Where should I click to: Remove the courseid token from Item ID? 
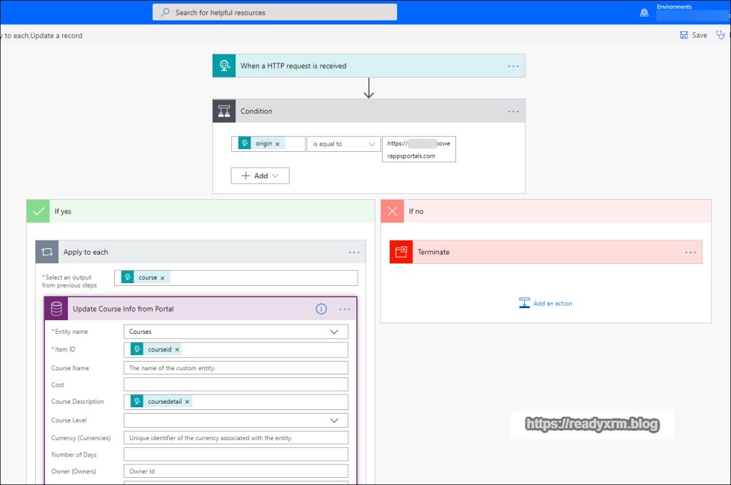pyautogui.click(x=177, y=349)
